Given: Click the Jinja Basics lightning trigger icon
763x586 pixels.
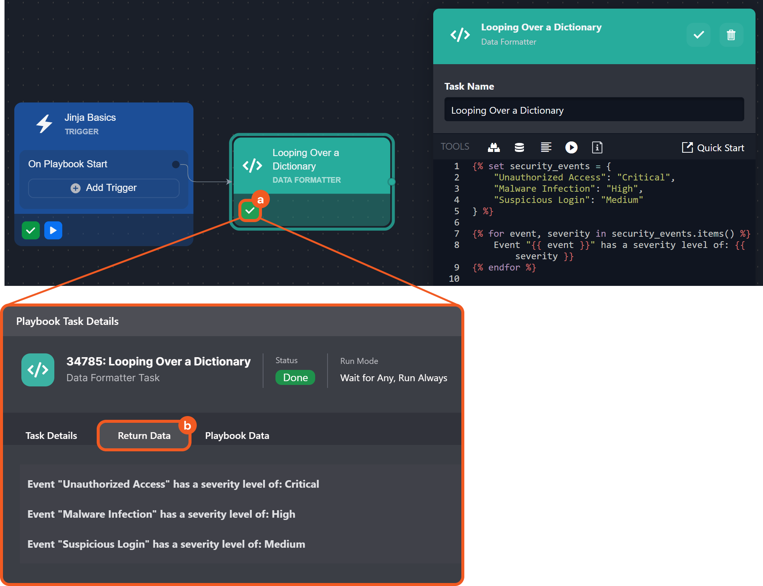Looking at the screenshot, I should 44,123.
